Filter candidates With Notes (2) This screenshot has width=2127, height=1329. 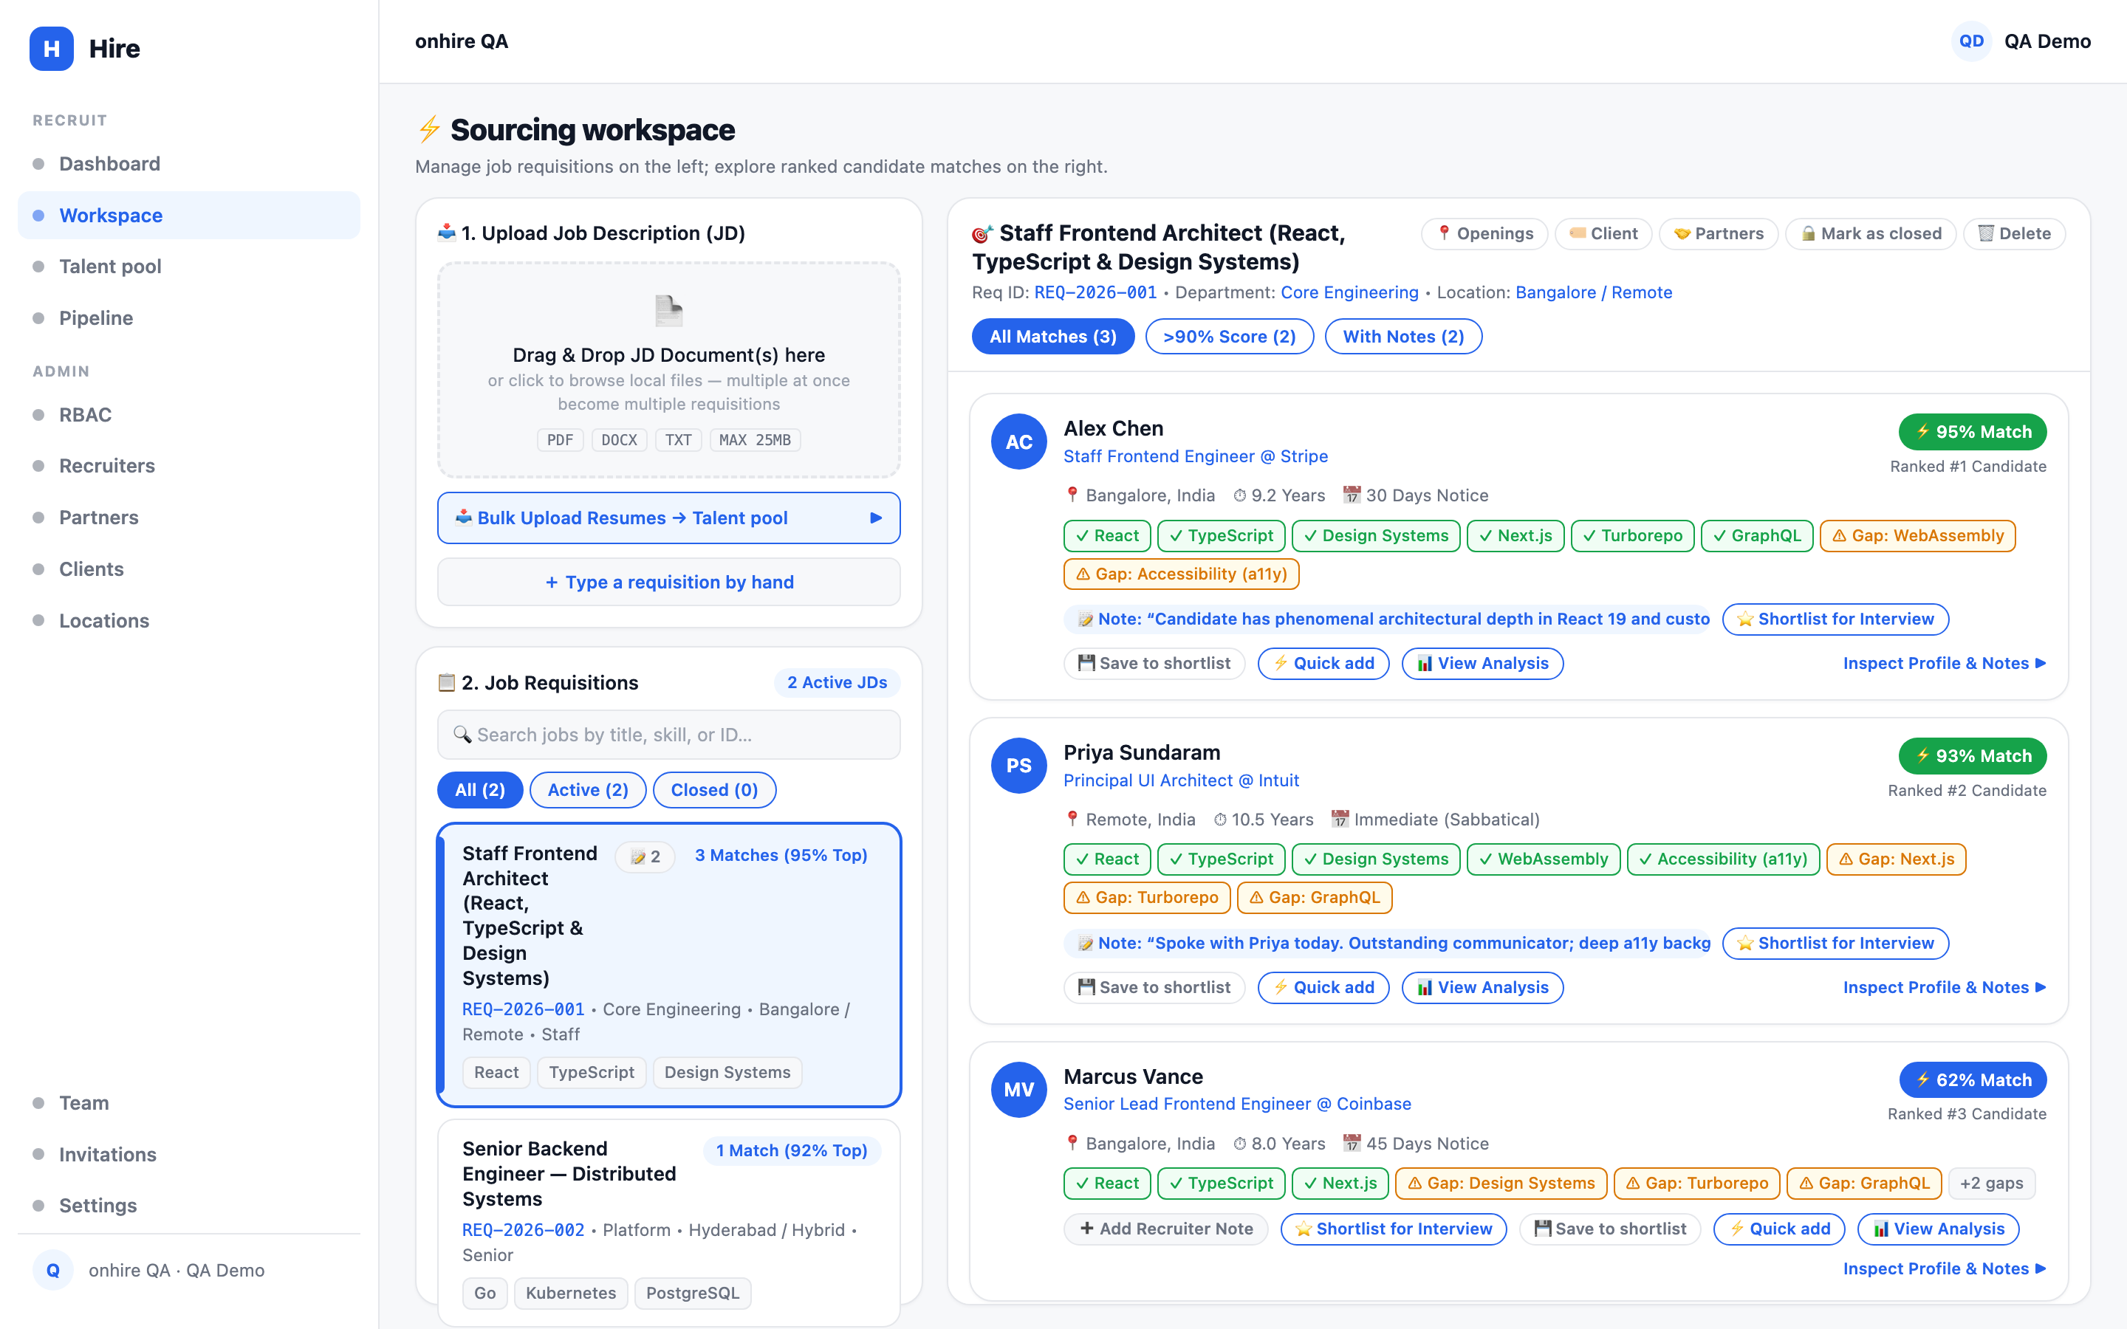[1404, 337]
